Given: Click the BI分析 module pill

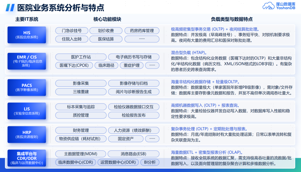Looking at the screenshot, I should tap(150, 162).
